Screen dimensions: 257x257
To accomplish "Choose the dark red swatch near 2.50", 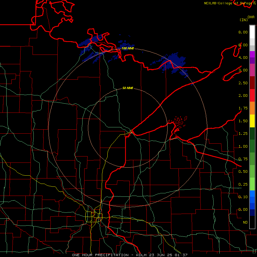I will coord(252,83).
